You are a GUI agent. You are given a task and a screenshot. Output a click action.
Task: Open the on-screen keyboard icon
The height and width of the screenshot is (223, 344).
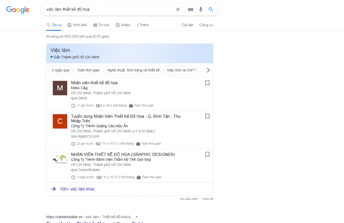tap(191, 9)
